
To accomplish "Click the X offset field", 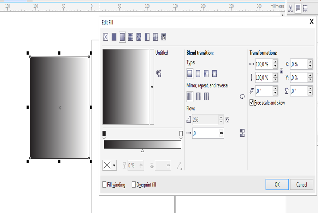I will [299, 64].
